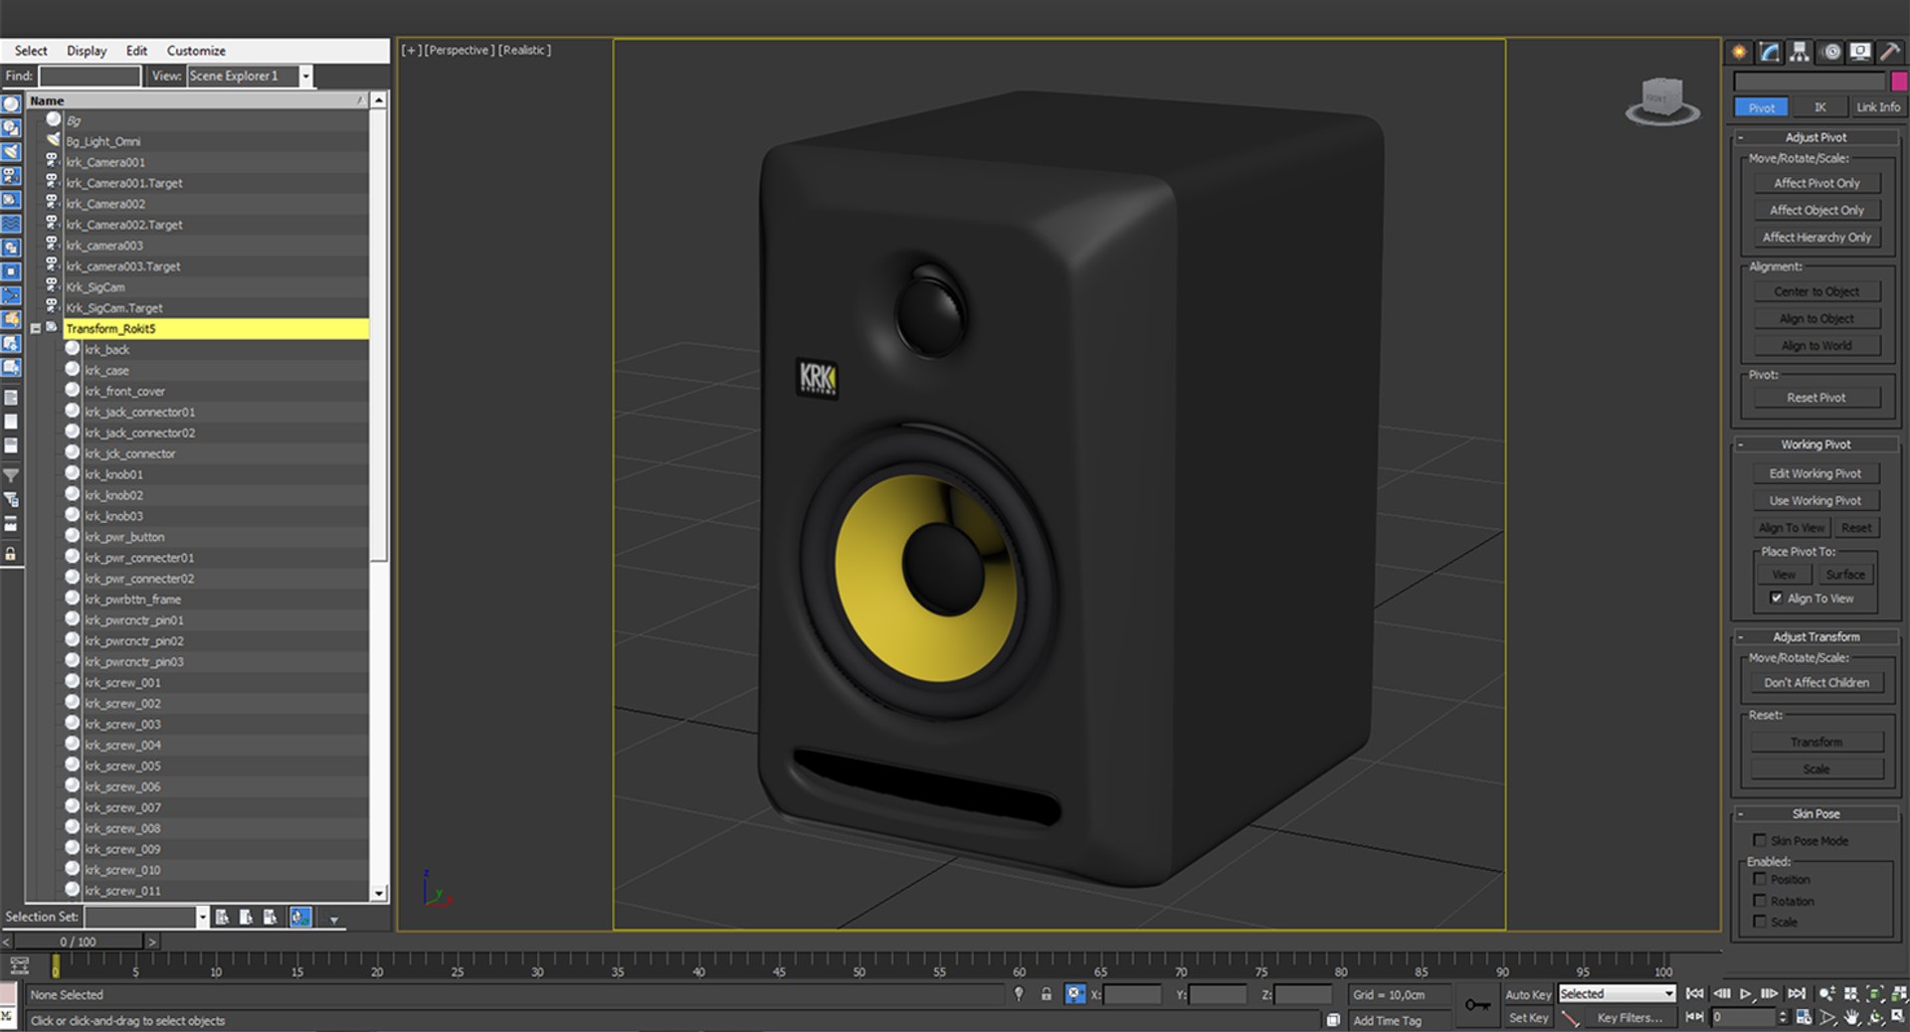Viewport: 1910px width, 1032px height.
Task: Toggle the Key Mode icon beside frame field
Action: (1694, 1017)
